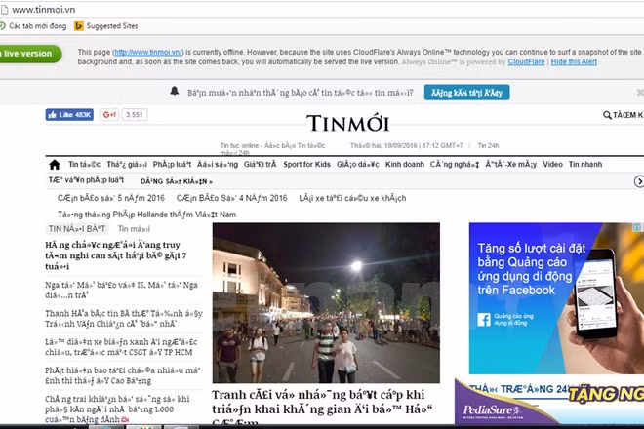Viewport: 644px width, 429px height.
Task: Open the Suggested Sites bookmark
Action: coord(106,26)
